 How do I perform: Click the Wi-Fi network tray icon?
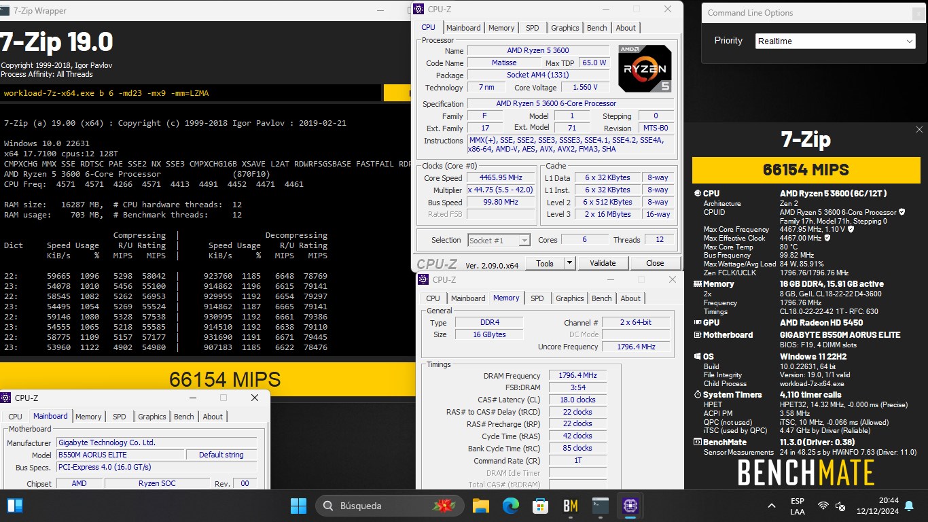[823, 506]
